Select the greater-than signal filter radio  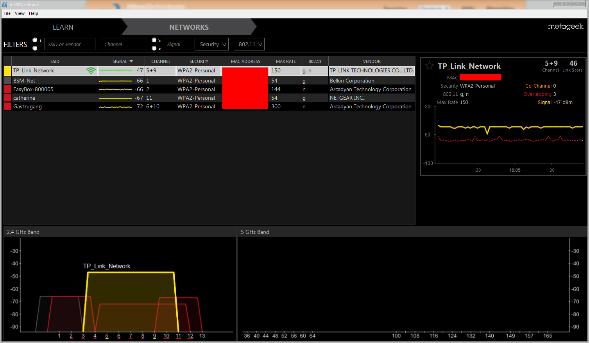pos(154,40)
